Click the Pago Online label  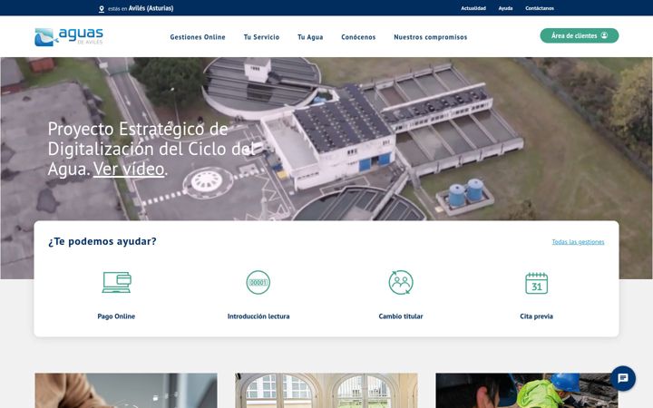click(x=116, y=316)
